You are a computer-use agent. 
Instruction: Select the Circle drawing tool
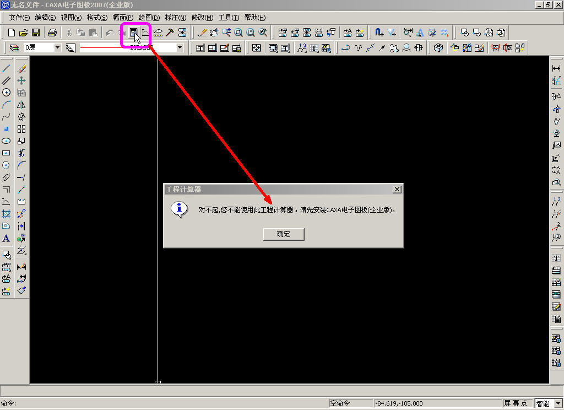pos(6,93)
